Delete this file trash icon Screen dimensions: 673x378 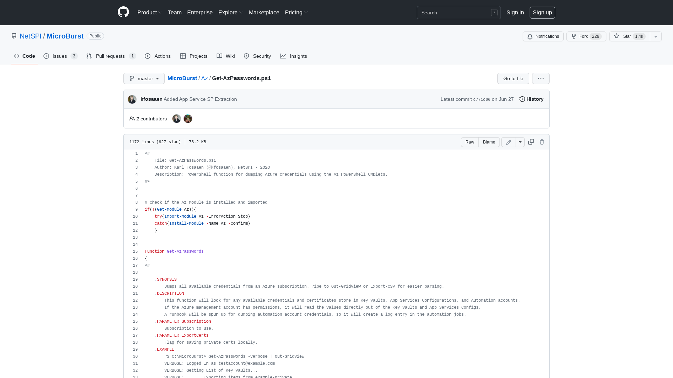542,142
